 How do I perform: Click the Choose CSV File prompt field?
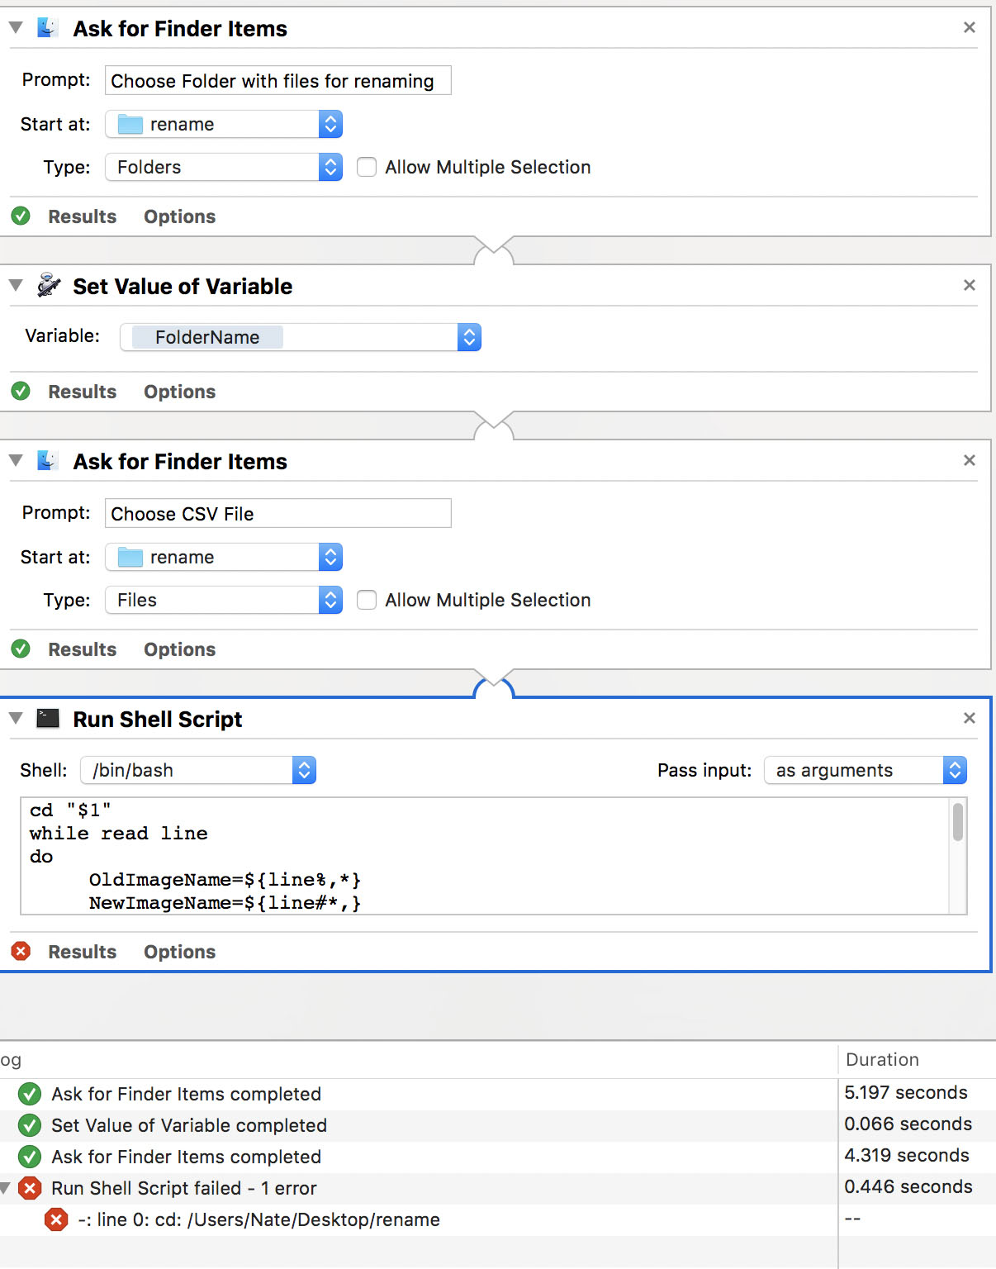point(277,513)
